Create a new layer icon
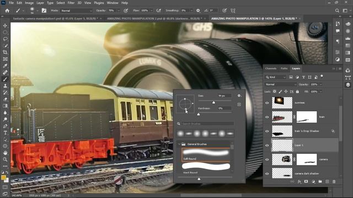 [327, 182]
